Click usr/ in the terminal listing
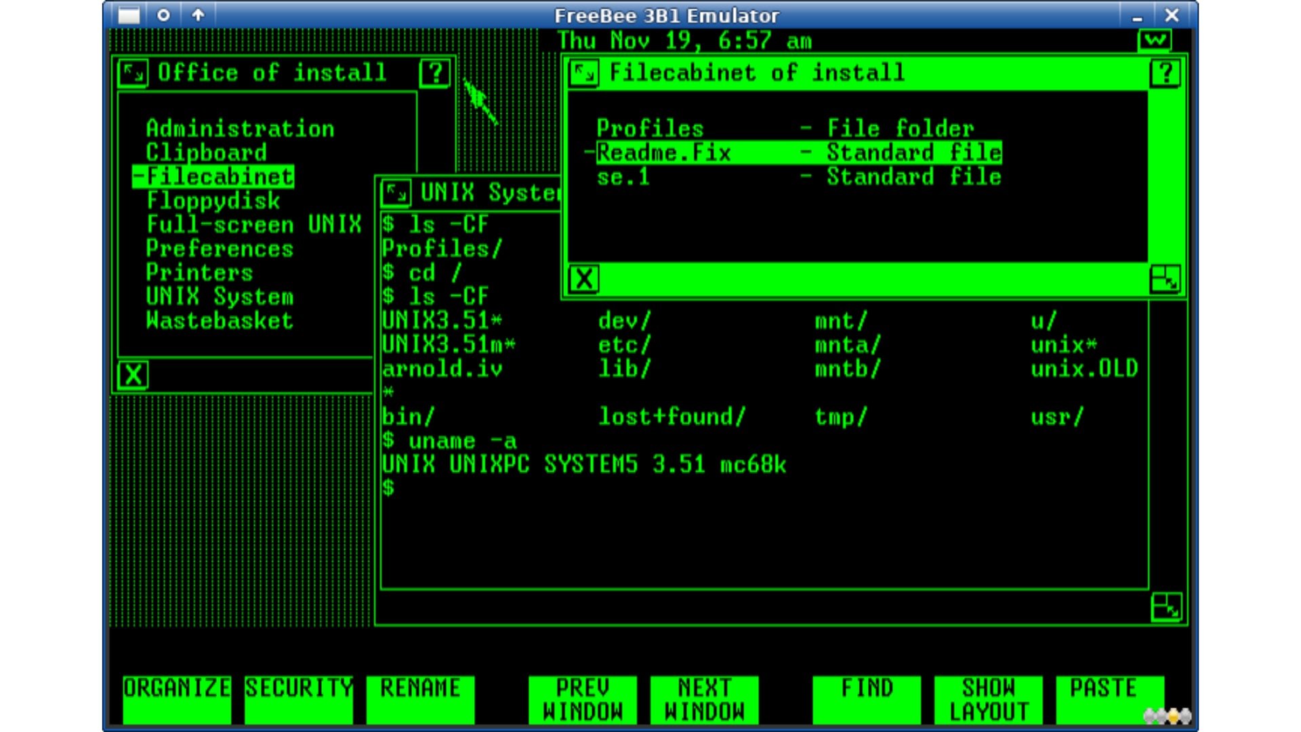This screenshot has height=732, width=1301. [x=1057, y=417]
